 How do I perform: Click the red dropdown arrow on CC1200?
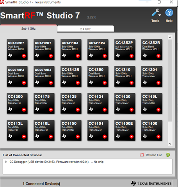(24, 109)
